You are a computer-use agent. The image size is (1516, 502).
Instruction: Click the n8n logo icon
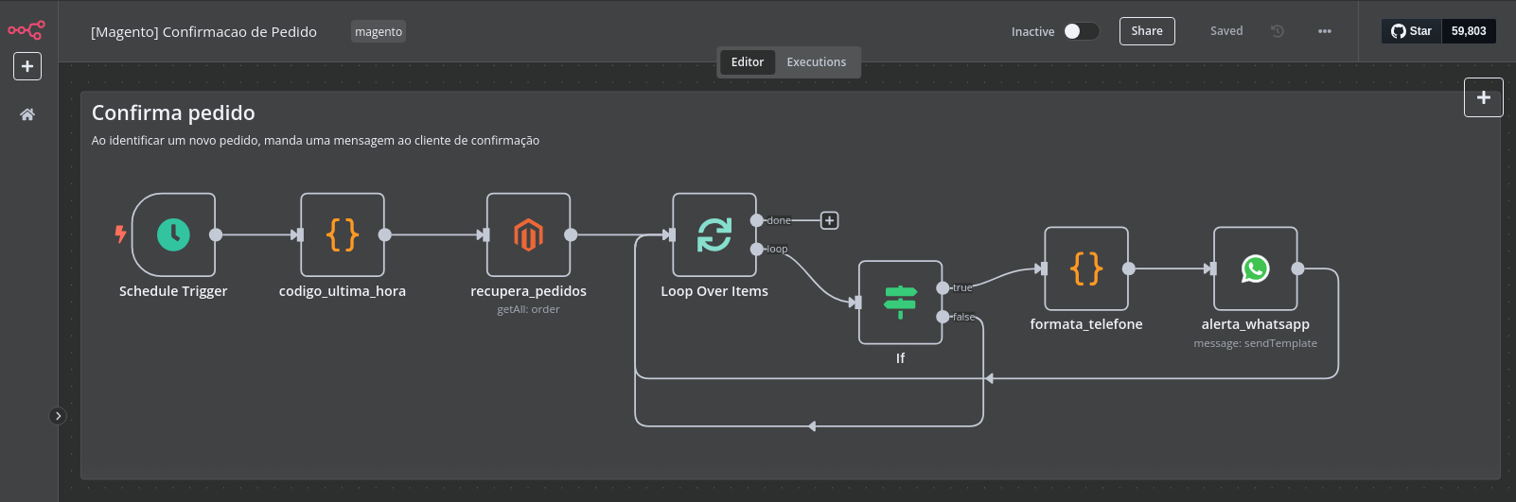(x=26, y=30)
